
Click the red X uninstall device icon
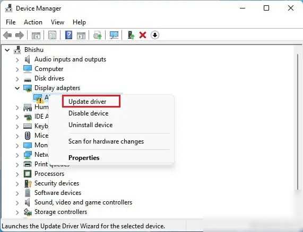click(143, 35)
